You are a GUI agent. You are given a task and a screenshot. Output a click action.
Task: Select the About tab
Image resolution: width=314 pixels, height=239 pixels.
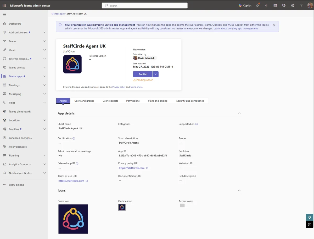tap(63, 101)
